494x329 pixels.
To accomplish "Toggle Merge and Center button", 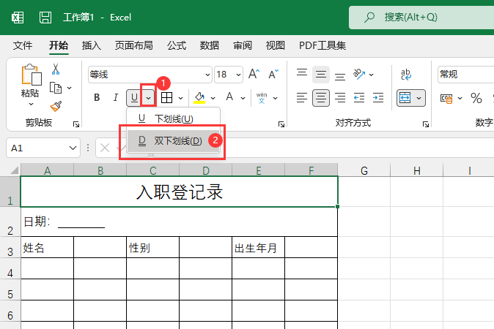I will (405, 98).
